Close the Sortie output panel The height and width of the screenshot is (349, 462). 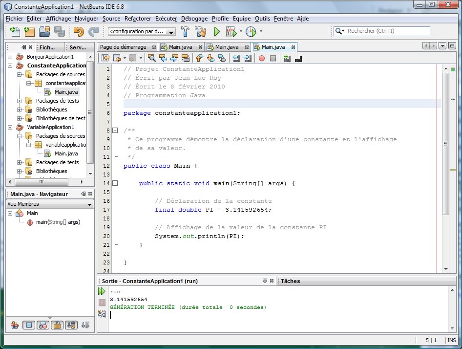tap(272, 281)
